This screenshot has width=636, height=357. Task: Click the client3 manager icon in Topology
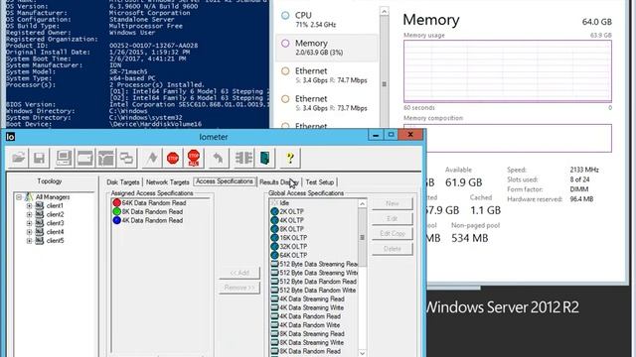40,223
